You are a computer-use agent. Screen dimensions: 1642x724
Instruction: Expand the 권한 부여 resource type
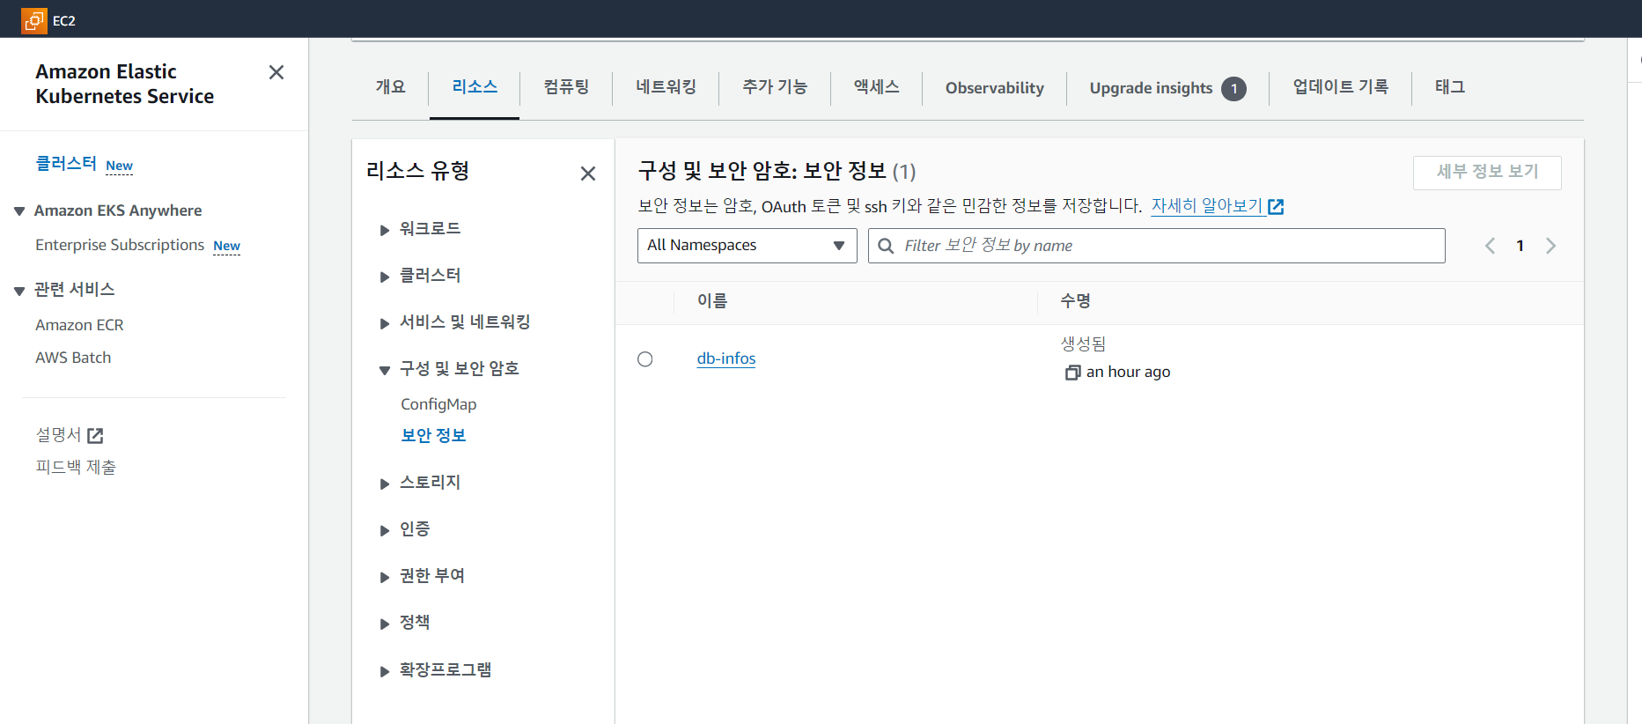click(385, 578)
